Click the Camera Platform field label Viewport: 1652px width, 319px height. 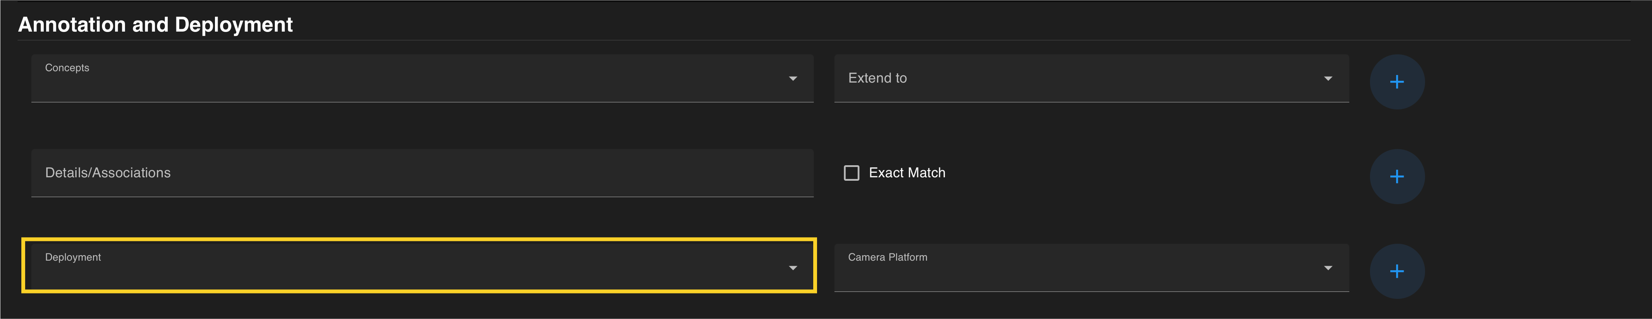coord(887,257)
